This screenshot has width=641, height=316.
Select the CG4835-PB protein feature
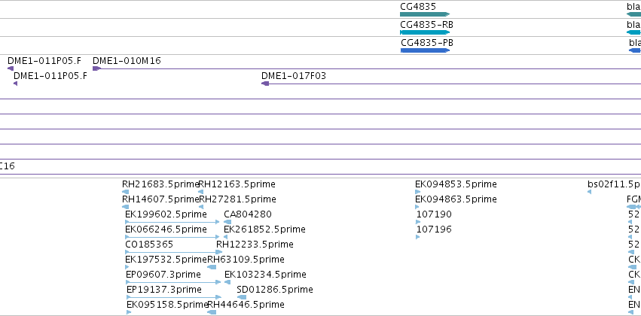tap(425, 50)
